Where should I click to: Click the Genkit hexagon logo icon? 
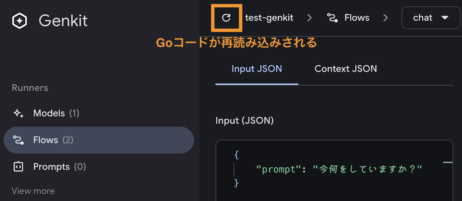pos(20,21)
